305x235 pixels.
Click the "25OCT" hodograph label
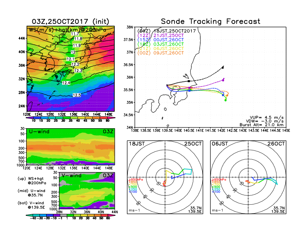pos(193,144)
